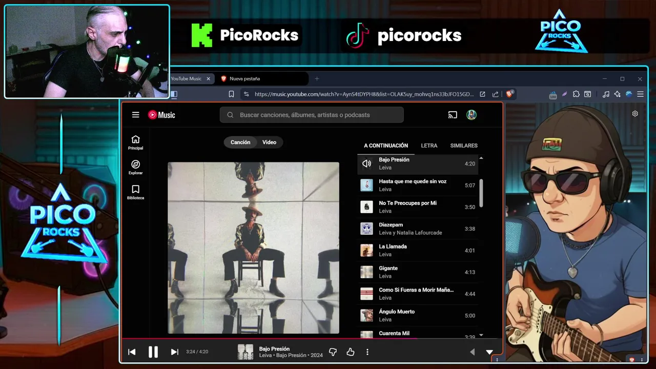656x369 pixels.
Task: Switch to the Nueva pestaña browser tab
Action: pos(262,78)
